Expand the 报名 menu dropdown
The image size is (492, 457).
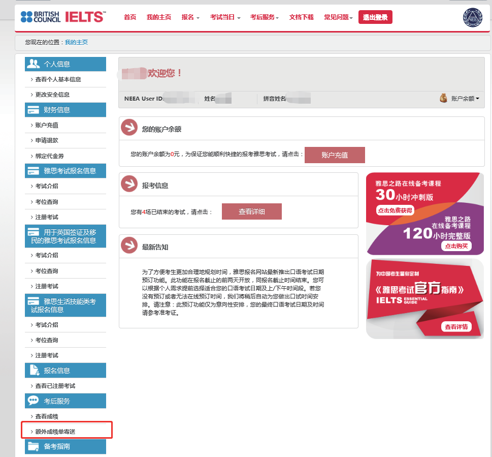pyautogui.click(x=190, y=17)
